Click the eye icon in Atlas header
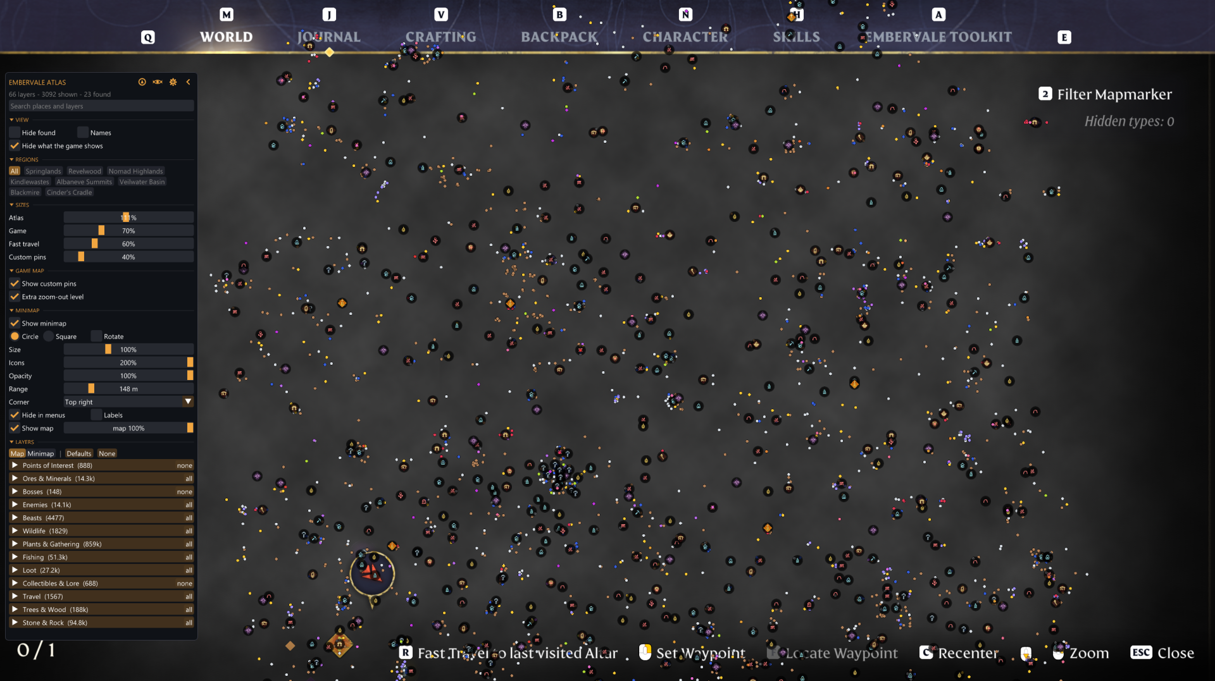 158,82
